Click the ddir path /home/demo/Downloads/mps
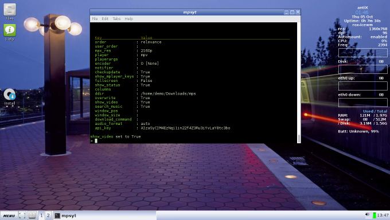The width and height of the screenshot is (390, 220). tap(168, 93)
